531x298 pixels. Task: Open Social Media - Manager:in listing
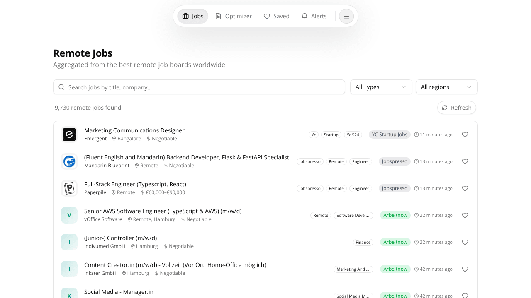119,292
